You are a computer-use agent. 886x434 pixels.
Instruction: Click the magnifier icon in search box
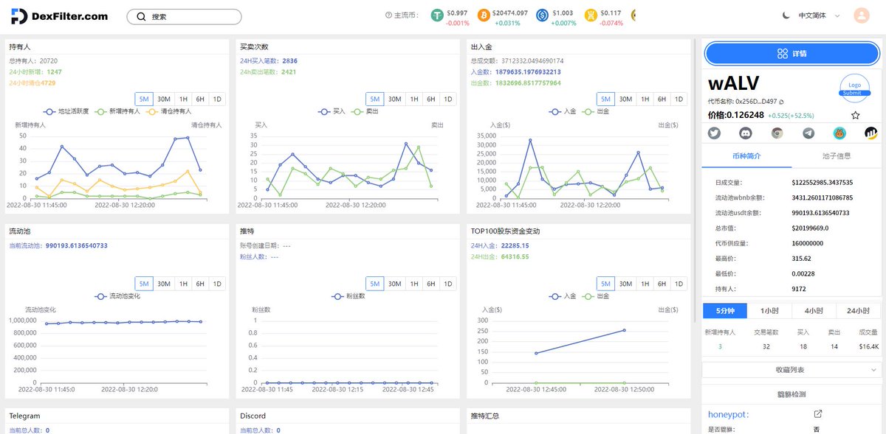click(x=140, y=17)
